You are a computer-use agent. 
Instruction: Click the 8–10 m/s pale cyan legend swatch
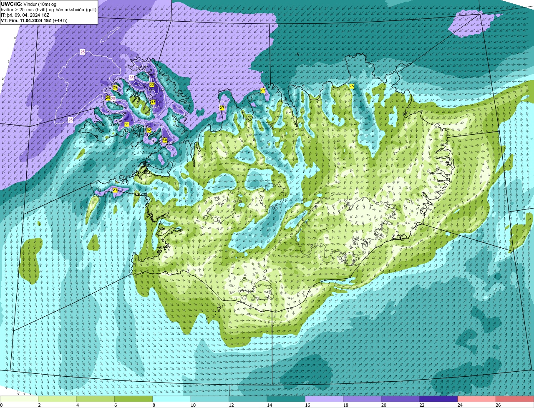click(x=172, y=399)
